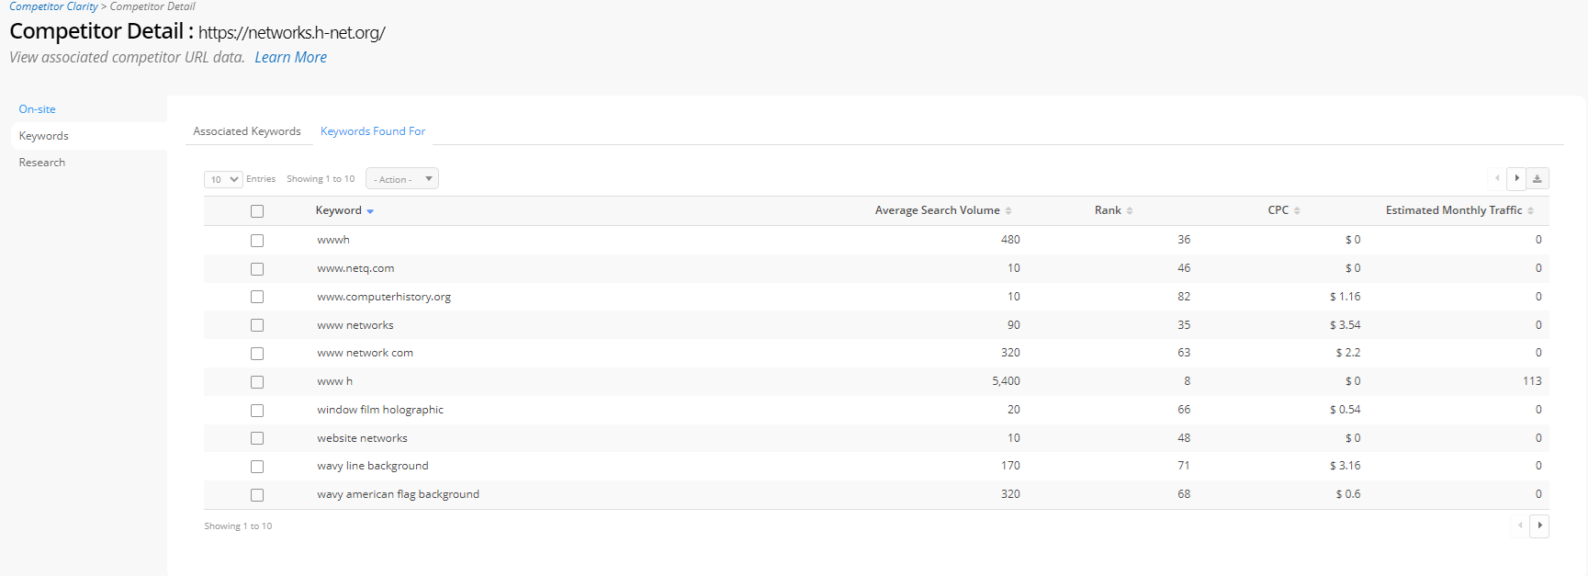The image size is (1588, 576).
Task: Expand the Action dropdown menu
Action: [401, 179]
